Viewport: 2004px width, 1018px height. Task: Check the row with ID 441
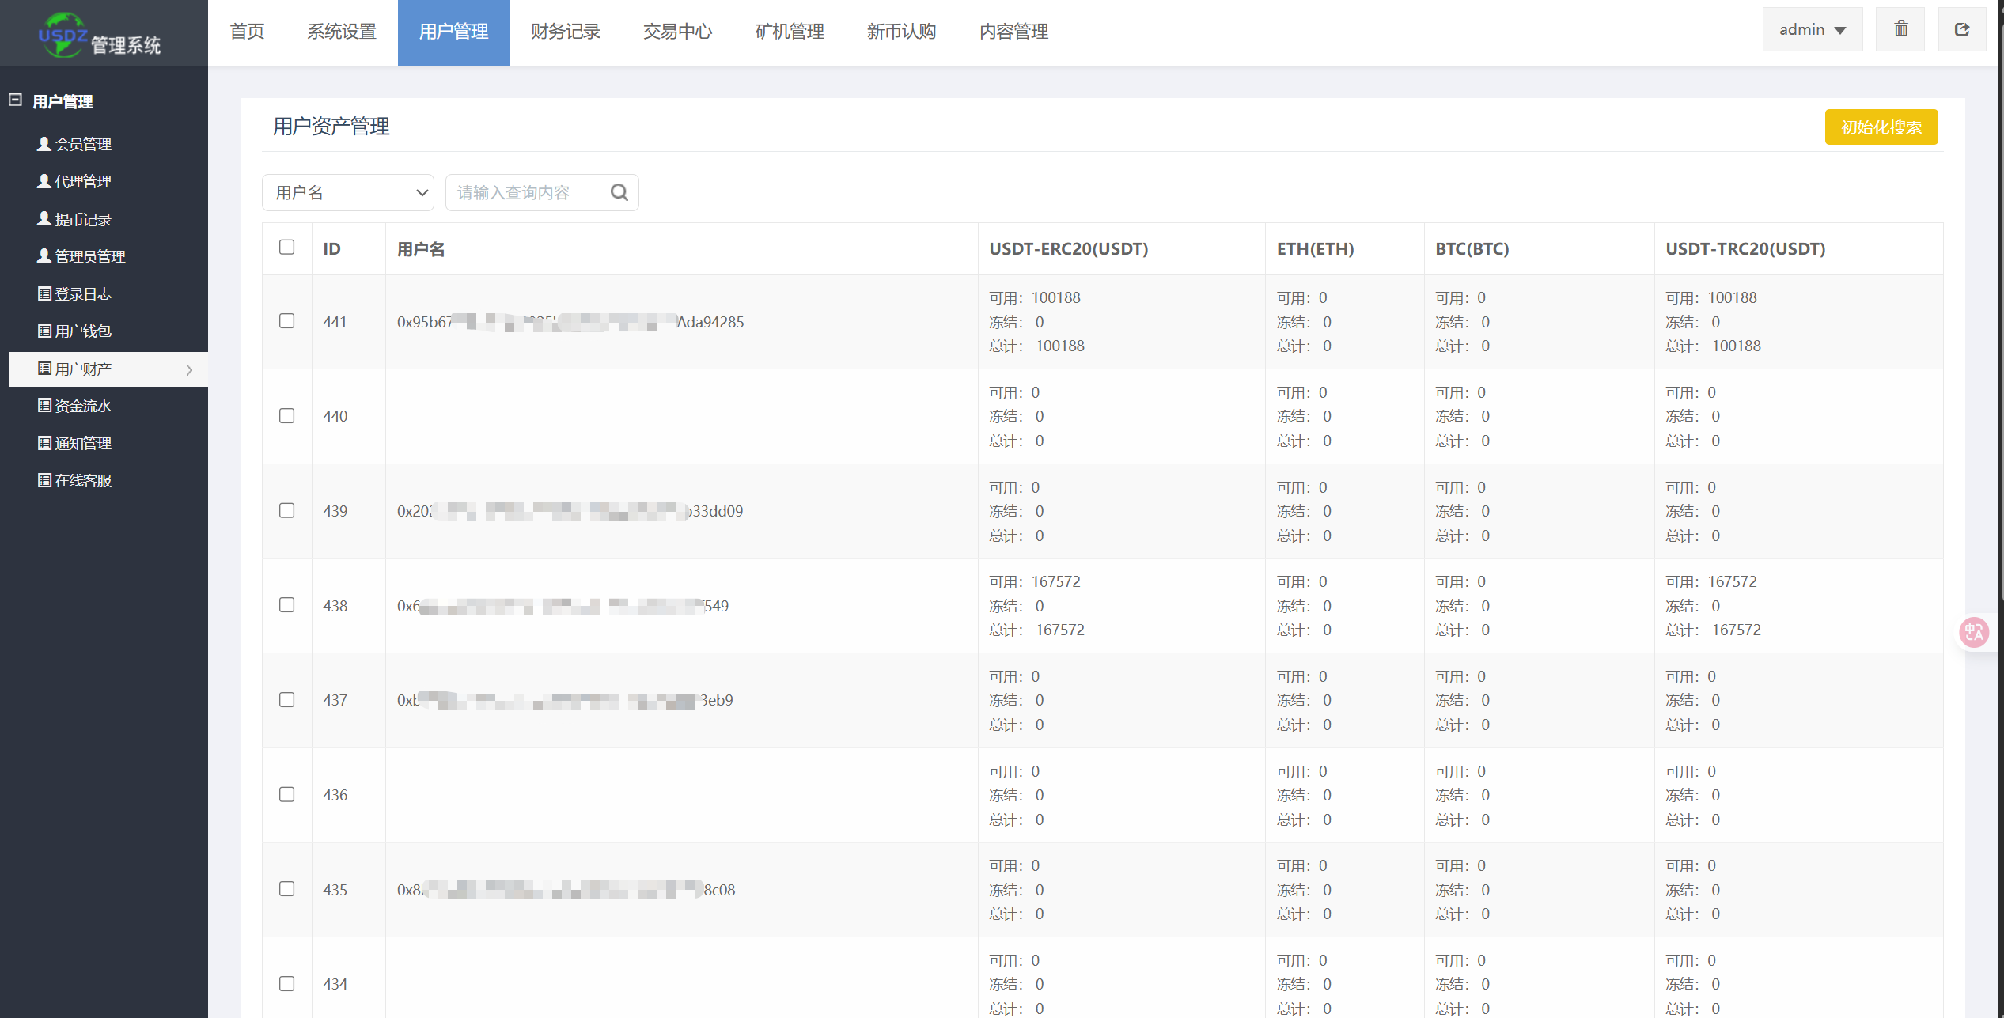(x=287, y=321)
